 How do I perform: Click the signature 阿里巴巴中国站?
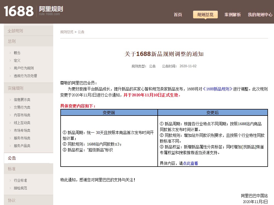click(x=254, y=196)
